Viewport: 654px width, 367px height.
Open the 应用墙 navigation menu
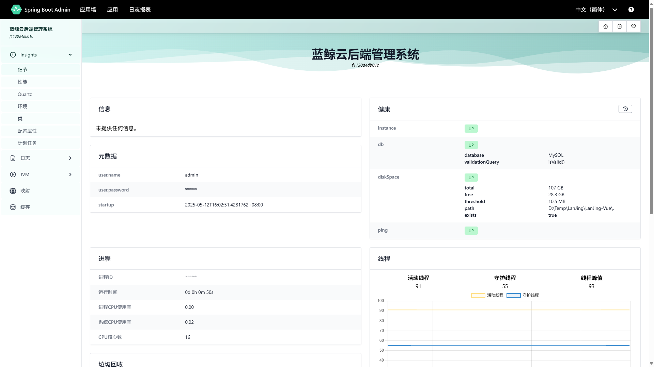(88, 10)
